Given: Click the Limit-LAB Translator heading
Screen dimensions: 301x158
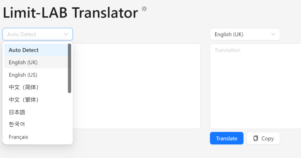Looking at the screenshot, I should click(x=71, y=13).
